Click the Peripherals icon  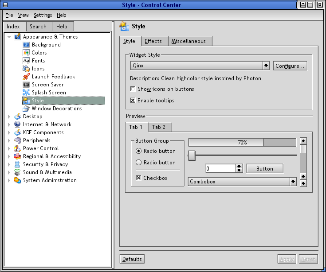(x=17, y=140)
